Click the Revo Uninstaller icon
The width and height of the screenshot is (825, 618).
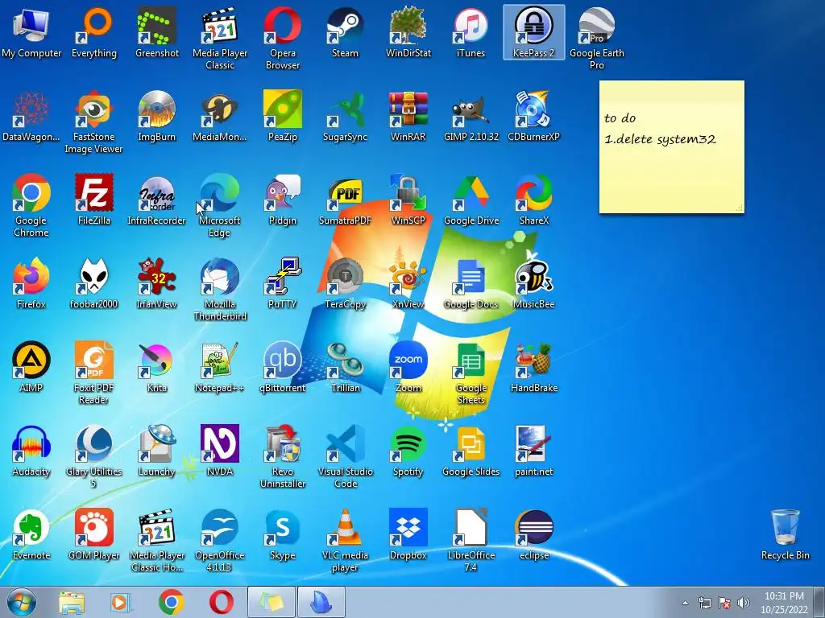pyautogui.click(x=283, y=457)
